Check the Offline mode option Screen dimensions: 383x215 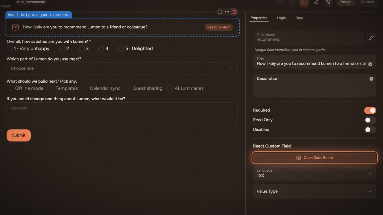pos(10,88)
